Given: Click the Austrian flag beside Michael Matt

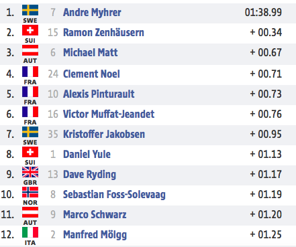Looking at the screenshot, I should 30,50.
